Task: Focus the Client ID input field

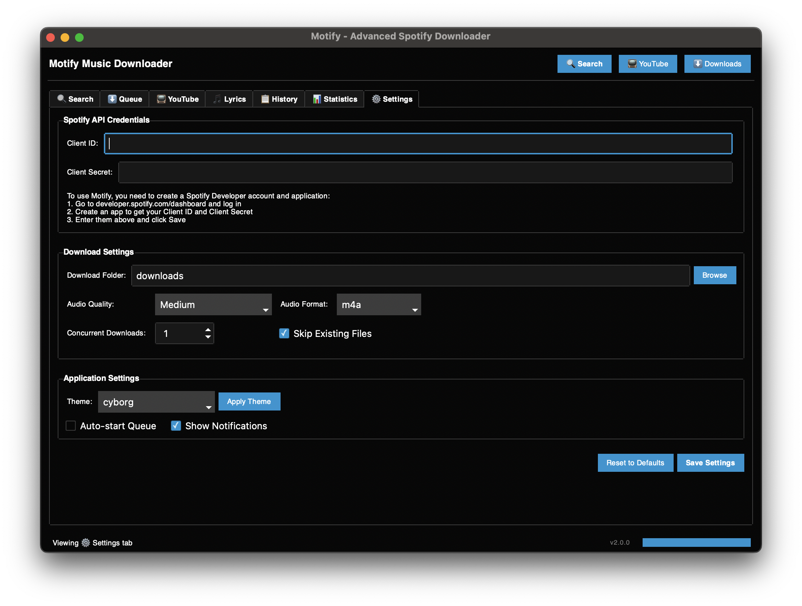Action: pos(418,144)
